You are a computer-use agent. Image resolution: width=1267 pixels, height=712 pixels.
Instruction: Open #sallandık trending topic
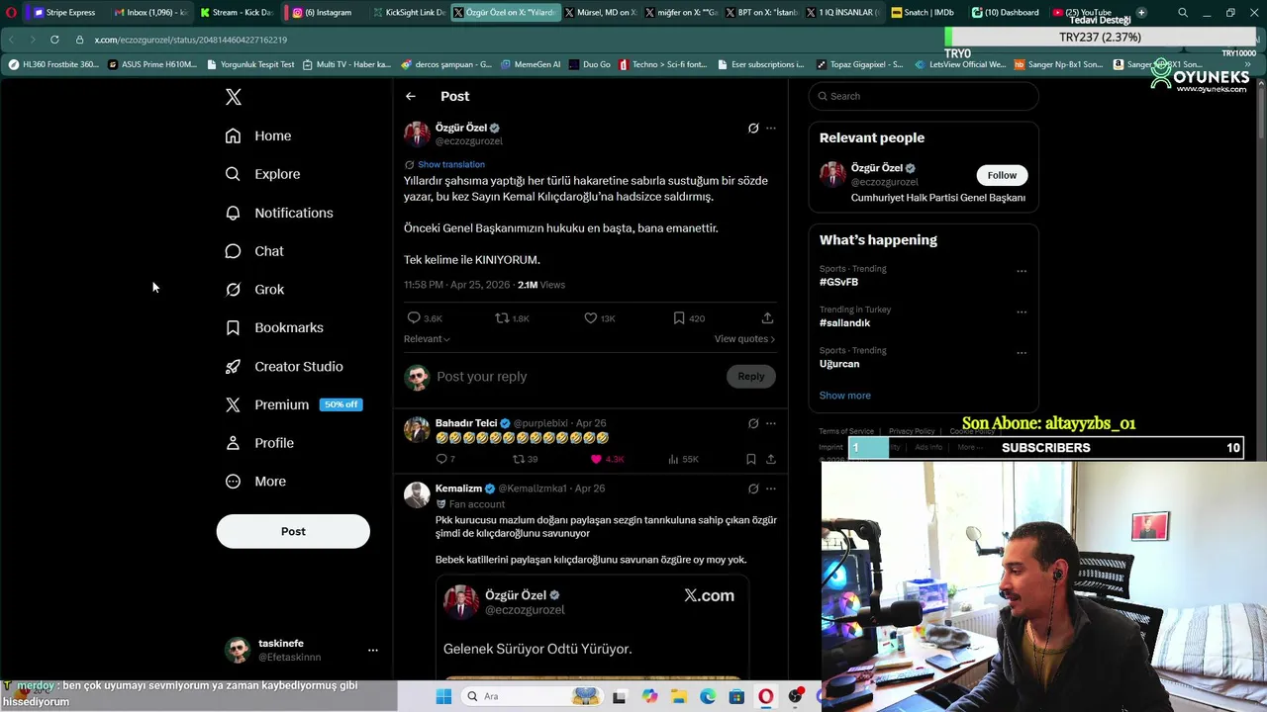pos(844,322)
